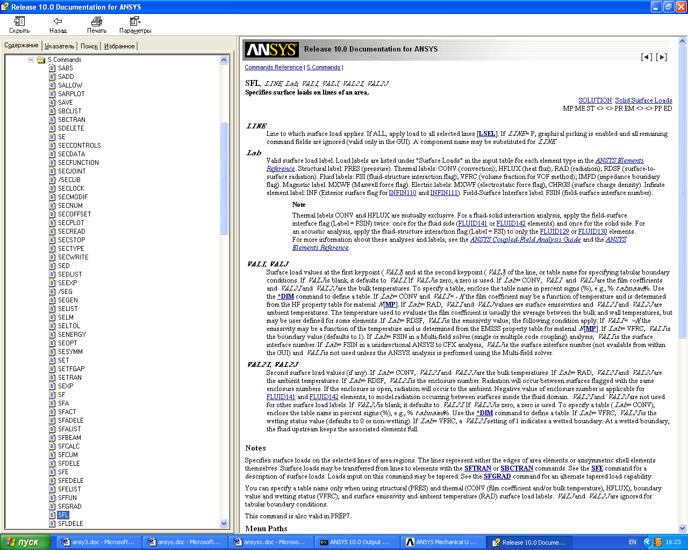Viewport: 688px width, 550px height.
Task: Select SECJOINT in contents tree
Action: point(71,171)
